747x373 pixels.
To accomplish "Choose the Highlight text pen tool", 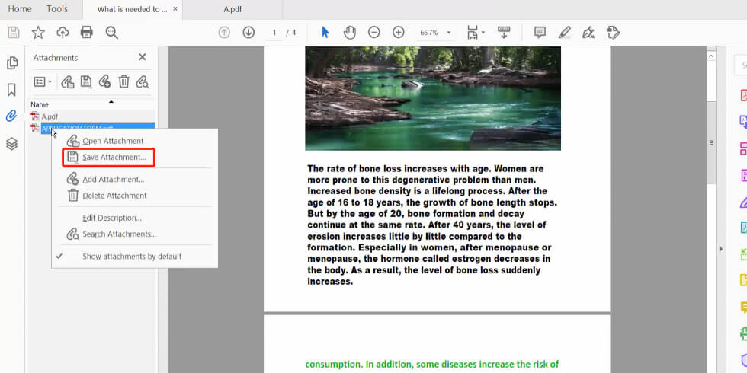I will tap(565, 32).
